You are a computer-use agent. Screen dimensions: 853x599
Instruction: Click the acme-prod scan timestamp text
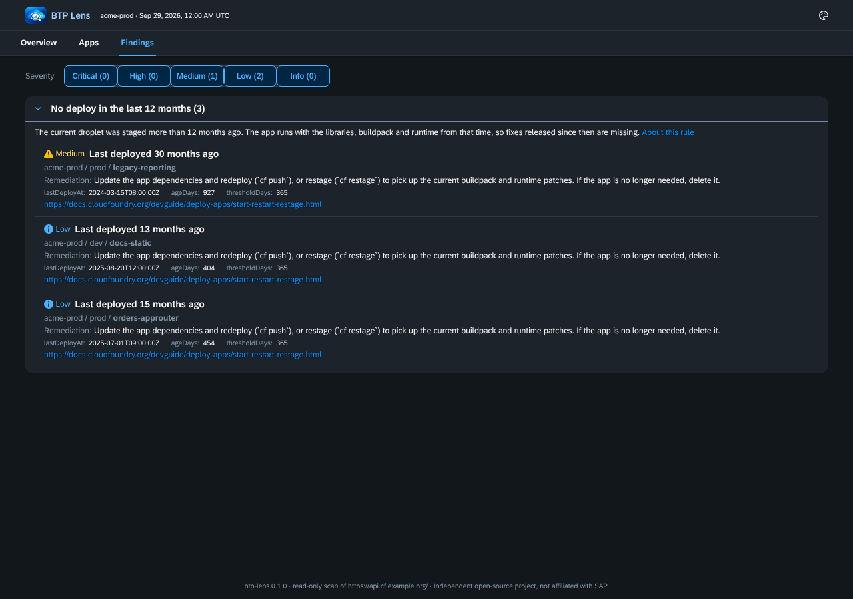pyautogui.click(x=165, y=15)
